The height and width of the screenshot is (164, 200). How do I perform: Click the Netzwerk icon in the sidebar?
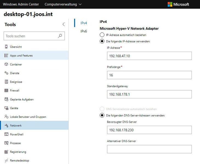6,125
